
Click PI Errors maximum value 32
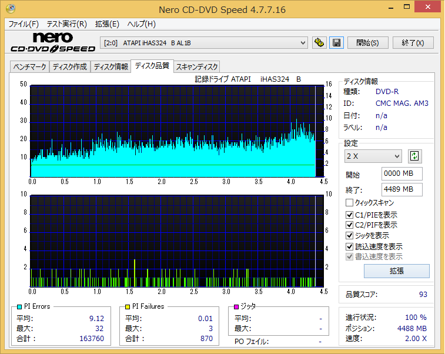(x=99, y=329)
